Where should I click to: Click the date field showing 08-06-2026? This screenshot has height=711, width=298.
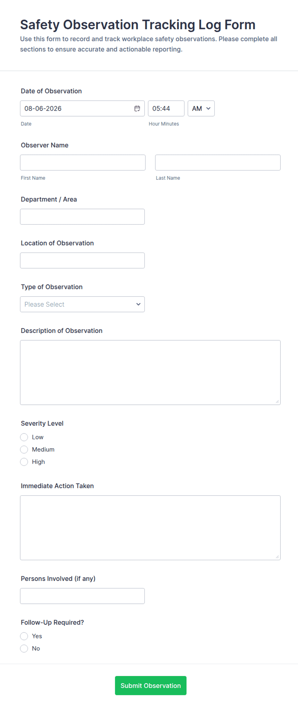82,108
